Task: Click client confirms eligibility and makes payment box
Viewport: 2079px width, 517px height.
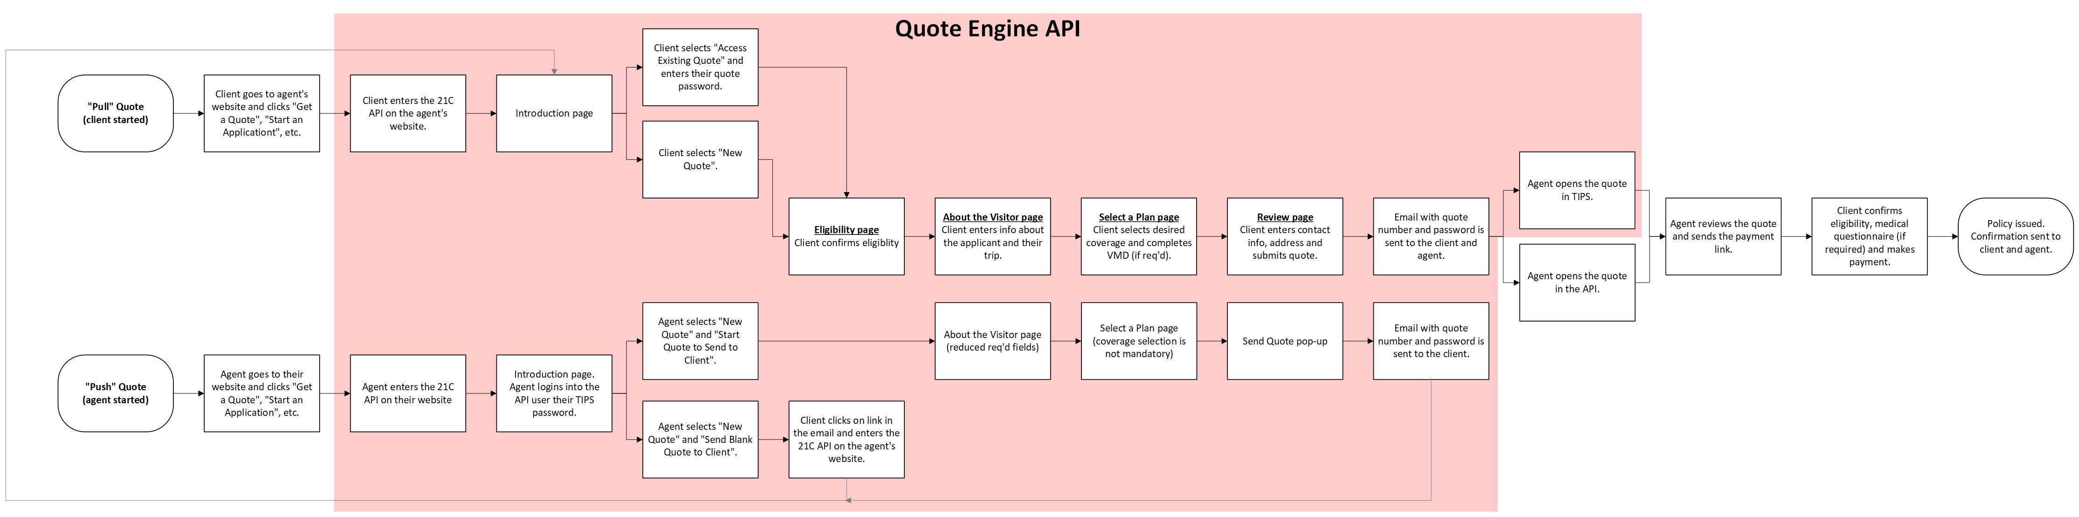Action: [x=1868, y=236]
